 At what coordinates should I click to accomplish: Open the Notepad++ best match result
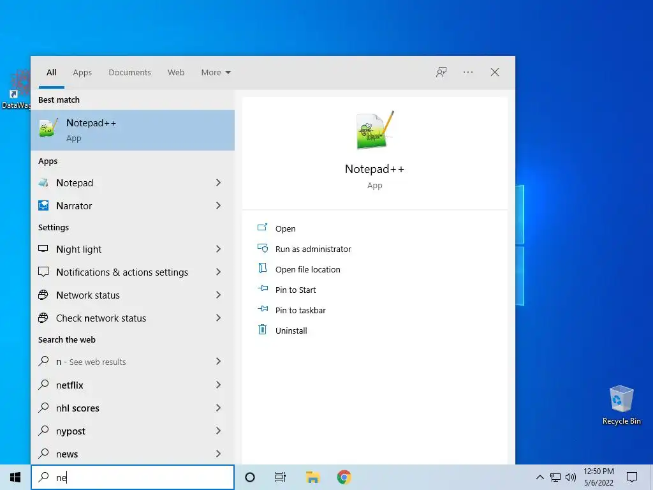click(133, 130)
